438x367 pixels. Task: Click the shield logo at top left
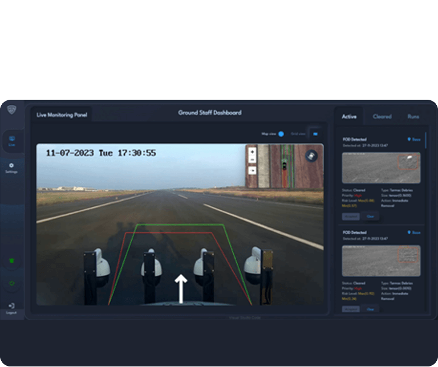pos(11,109)
